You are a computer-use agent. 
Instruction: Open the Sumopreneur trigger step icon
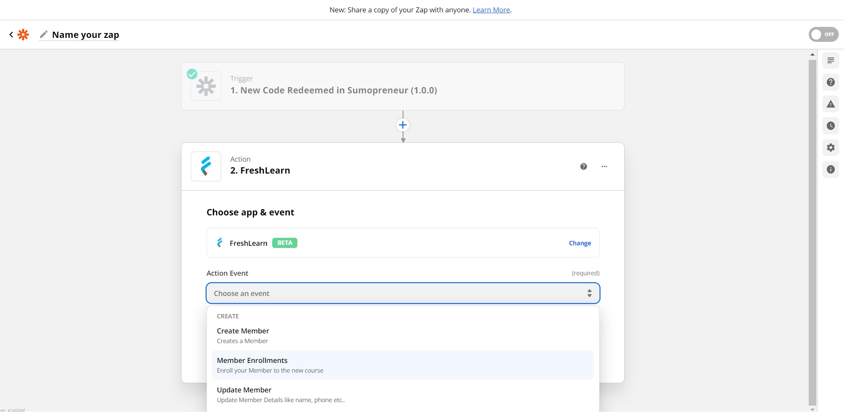206,86
